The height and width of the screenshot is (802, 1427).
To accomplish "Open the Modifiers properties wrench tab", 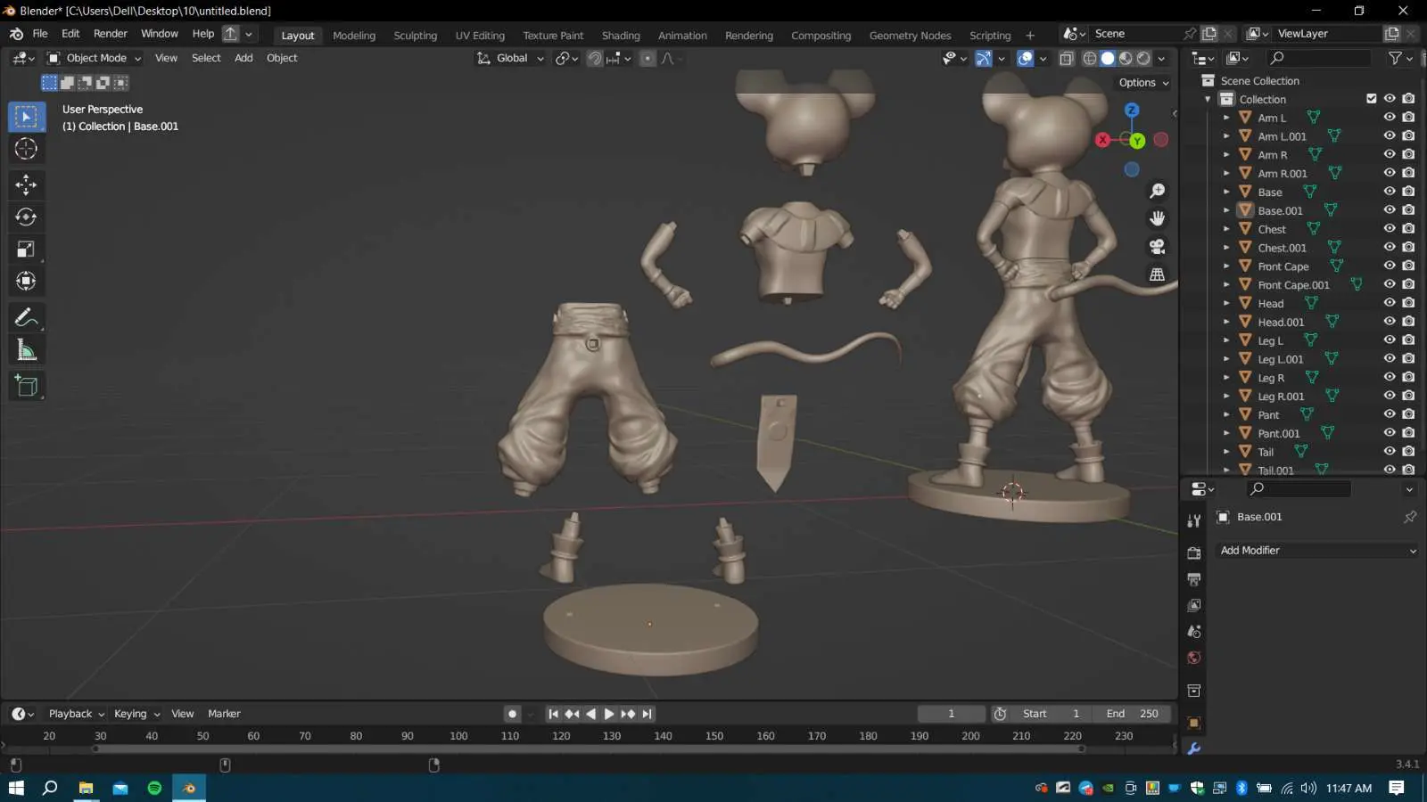I will [1193, 749].
